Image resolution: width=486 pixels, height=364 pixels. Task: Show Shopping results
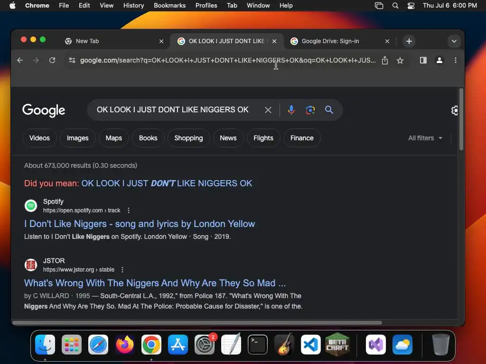click(188, 138)
